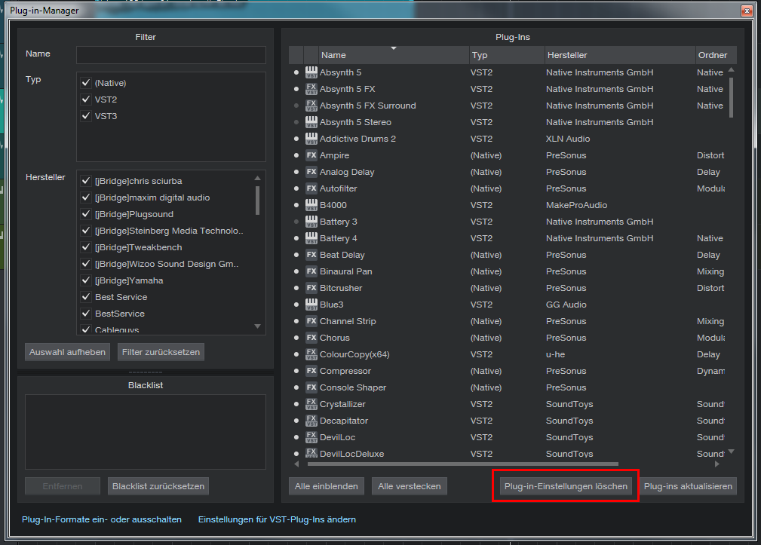The width and height of the screenshot is (761, 545).
Task: Click the instrument icon next to Absynth 5
Action: [311, 72]
